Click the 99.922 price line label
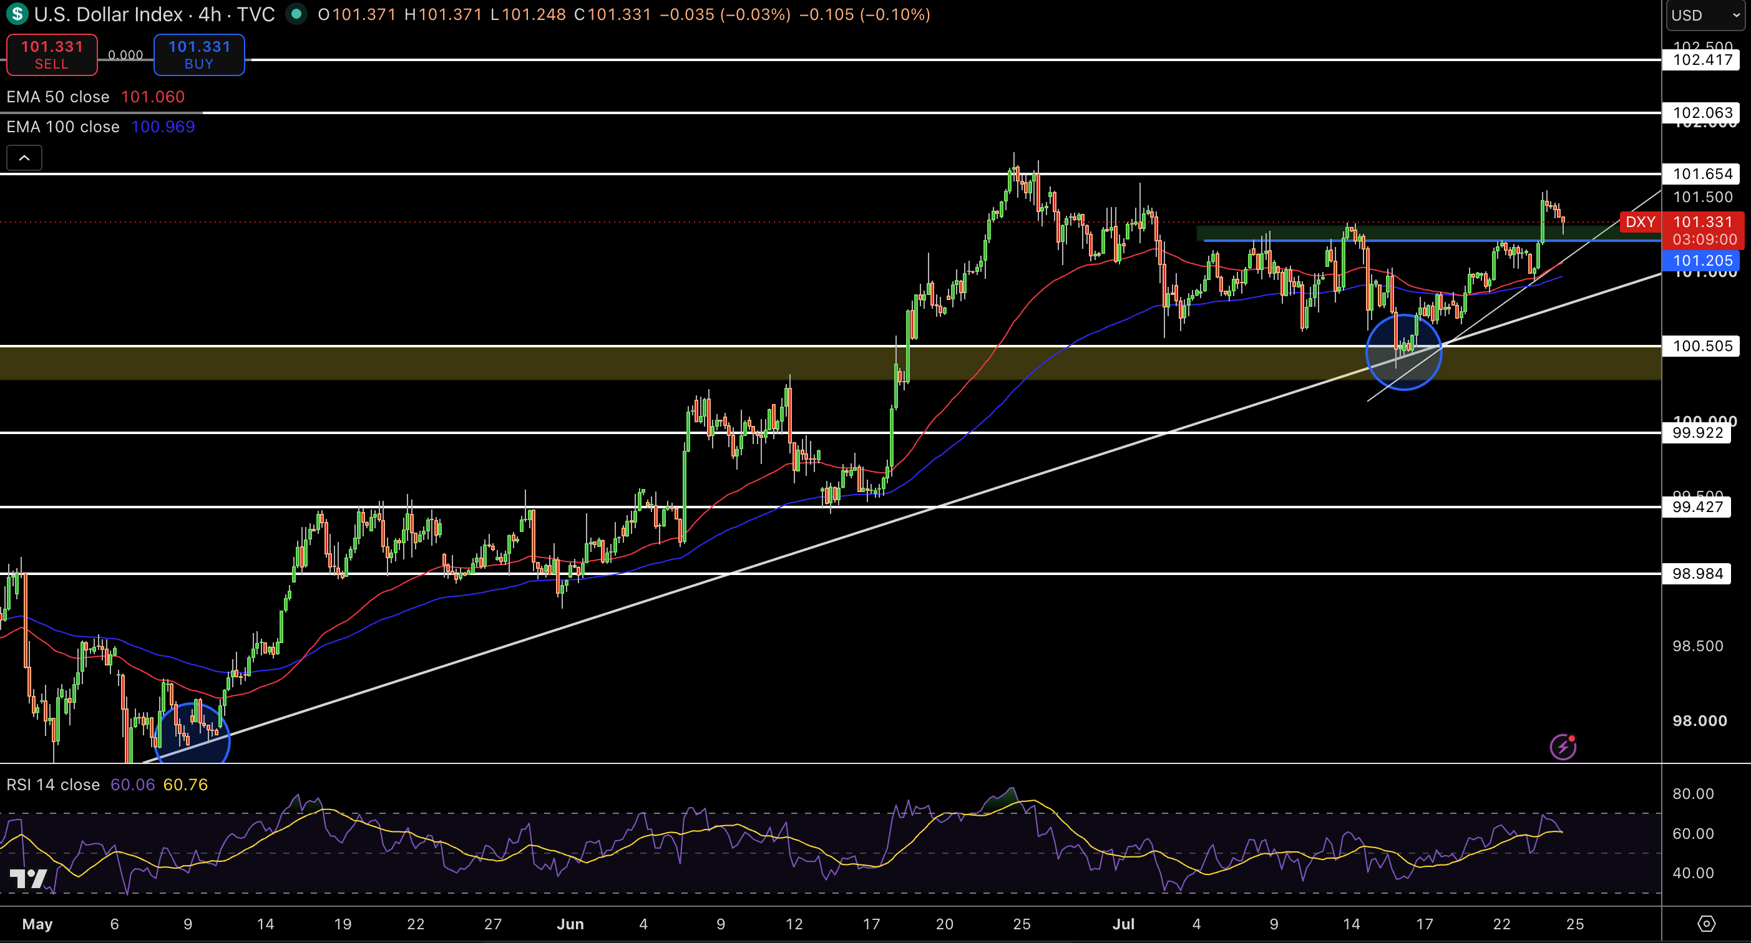 tap(1697, 433)
